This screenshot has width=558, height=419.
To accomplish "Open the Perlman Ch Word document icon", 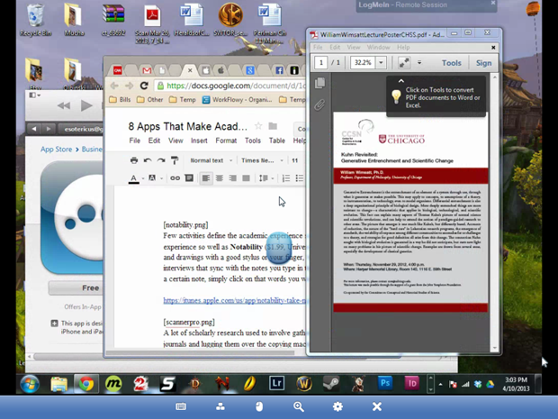I will point(270,23).
